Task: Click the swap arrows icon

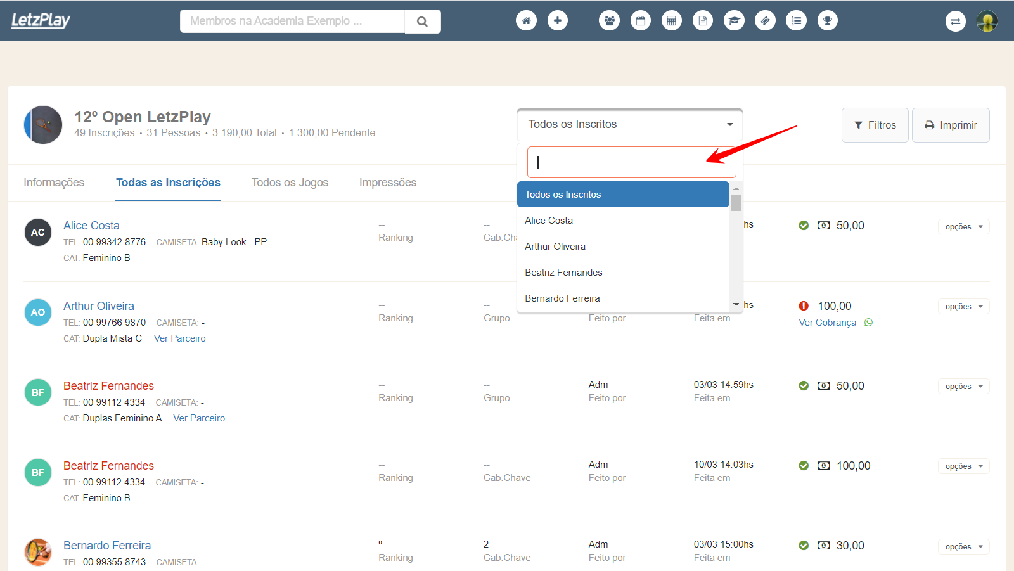Action: 955,21
